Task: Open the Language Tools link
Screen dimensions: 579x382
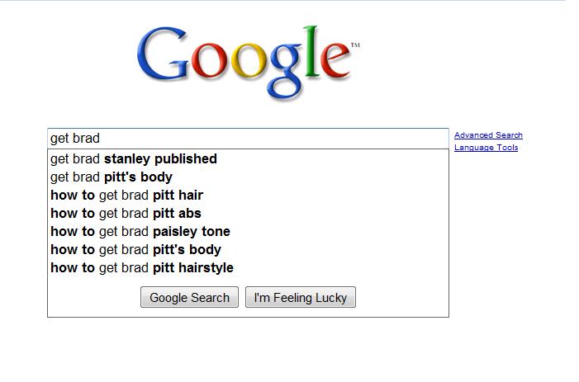Action: point(486,148)
